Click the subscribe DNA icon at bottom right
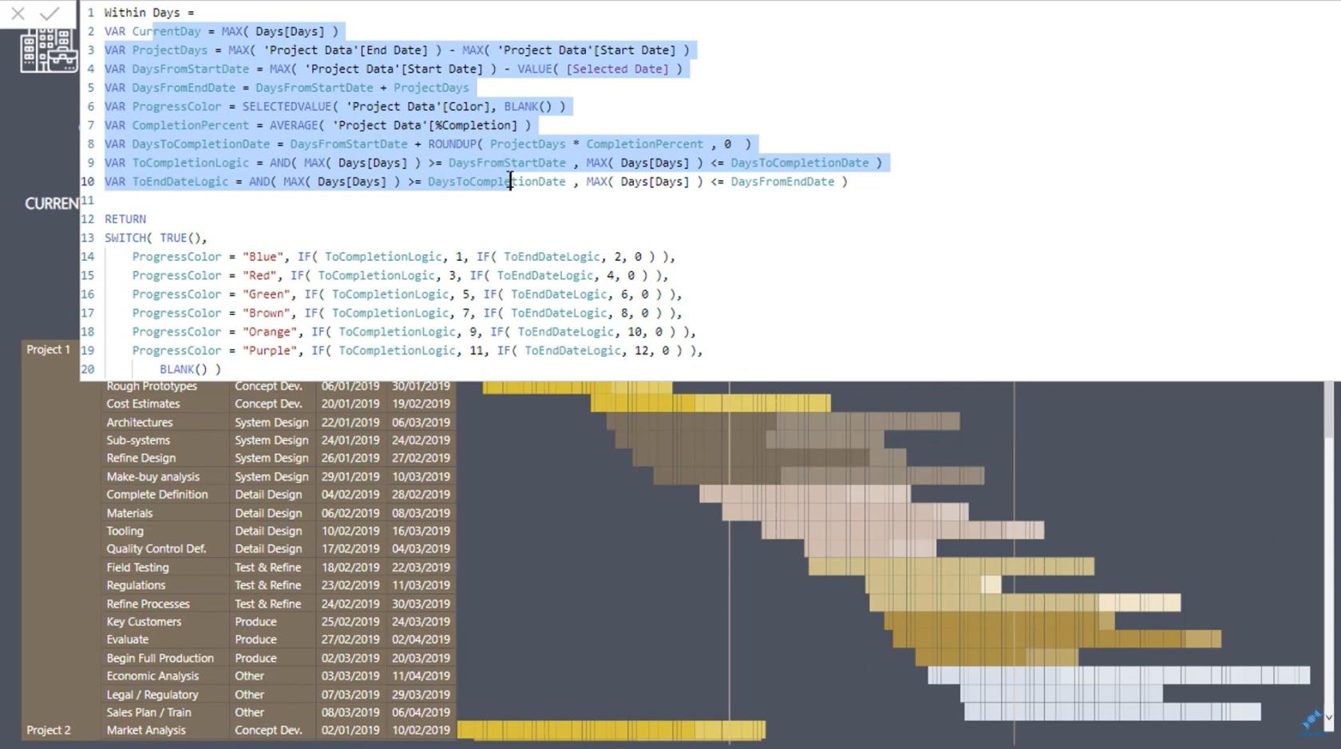 (1311, 721)
